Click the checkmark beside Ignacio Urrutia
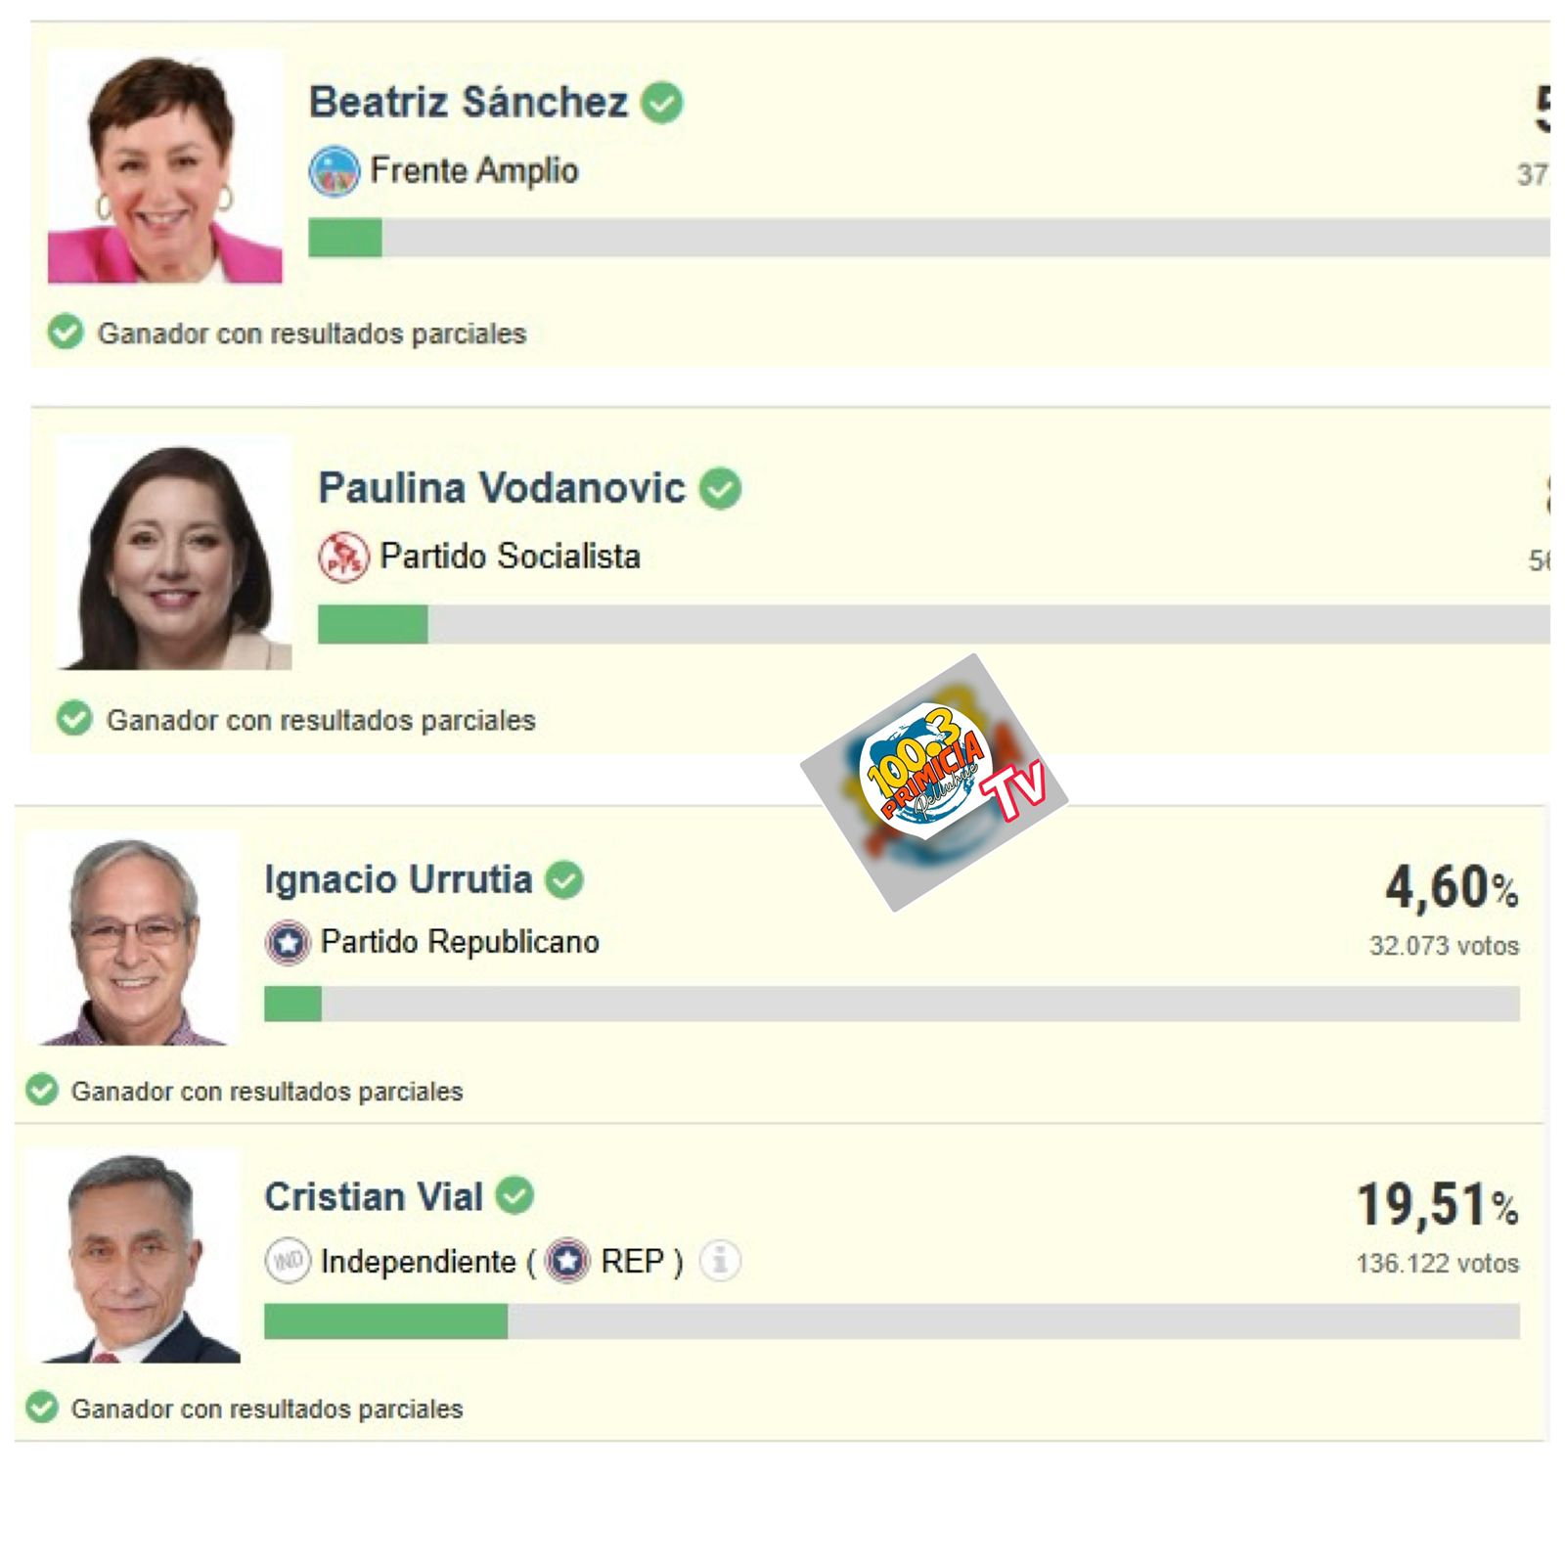Image resolution: width=1565 pixels, height=1565 pixels. coord(564,880)
